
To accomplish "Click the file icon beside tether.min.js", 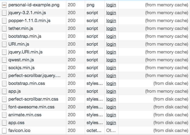I will [x=4, y=29].
